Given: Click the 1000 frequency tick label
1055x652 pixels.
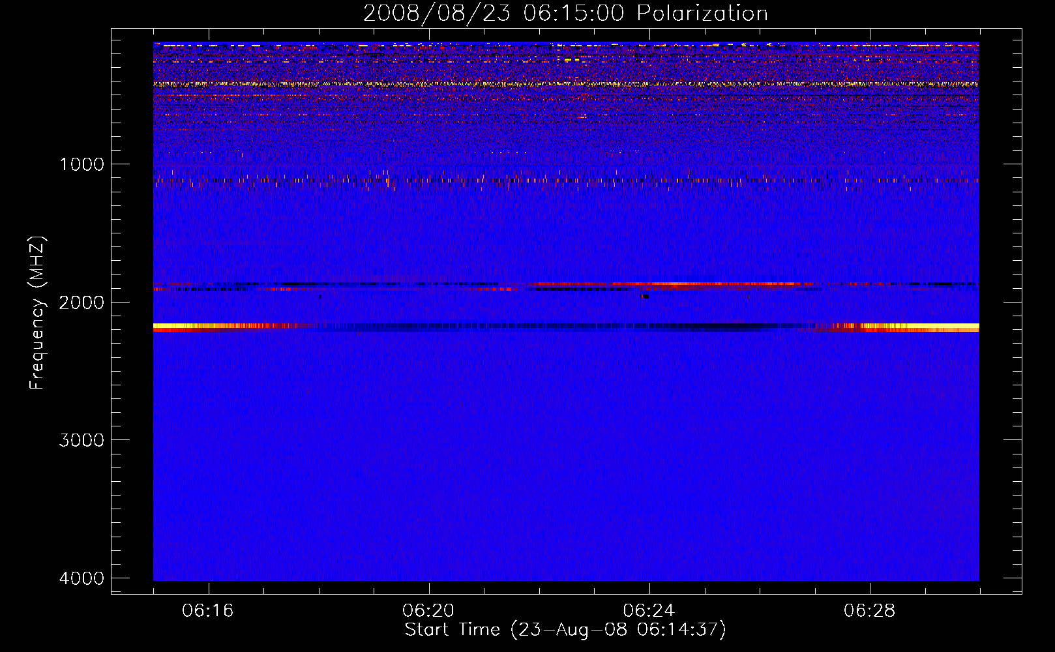Looking at the screenshot, I should point(82,164).
